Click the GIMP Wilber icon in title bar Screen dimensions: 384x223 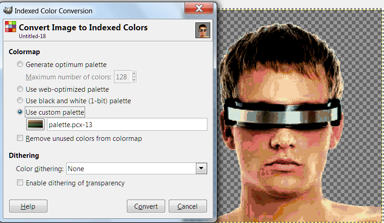click(x=8, y=11)
